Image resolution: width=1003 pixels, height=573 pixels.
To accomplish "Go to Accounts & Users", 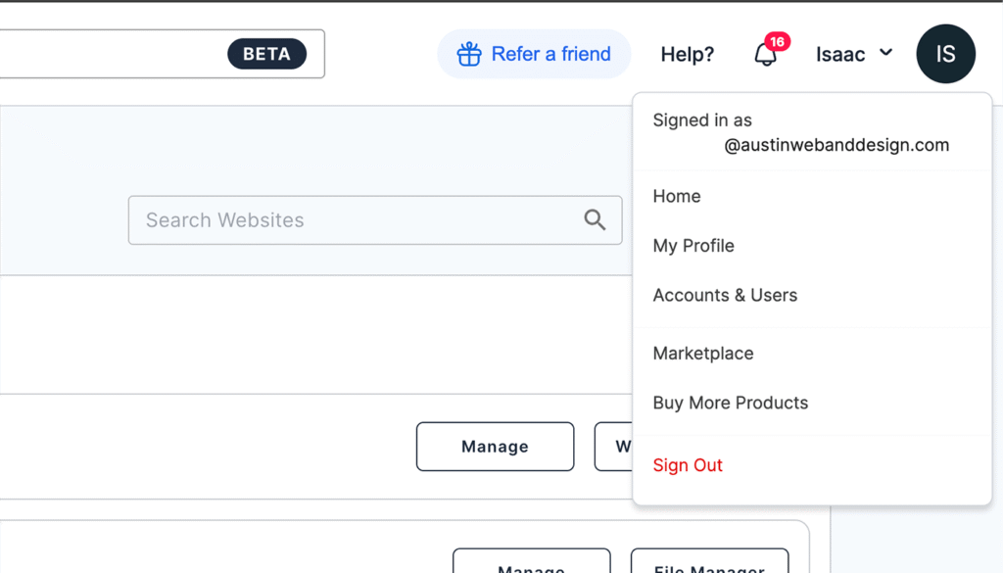I will [725, 295].
